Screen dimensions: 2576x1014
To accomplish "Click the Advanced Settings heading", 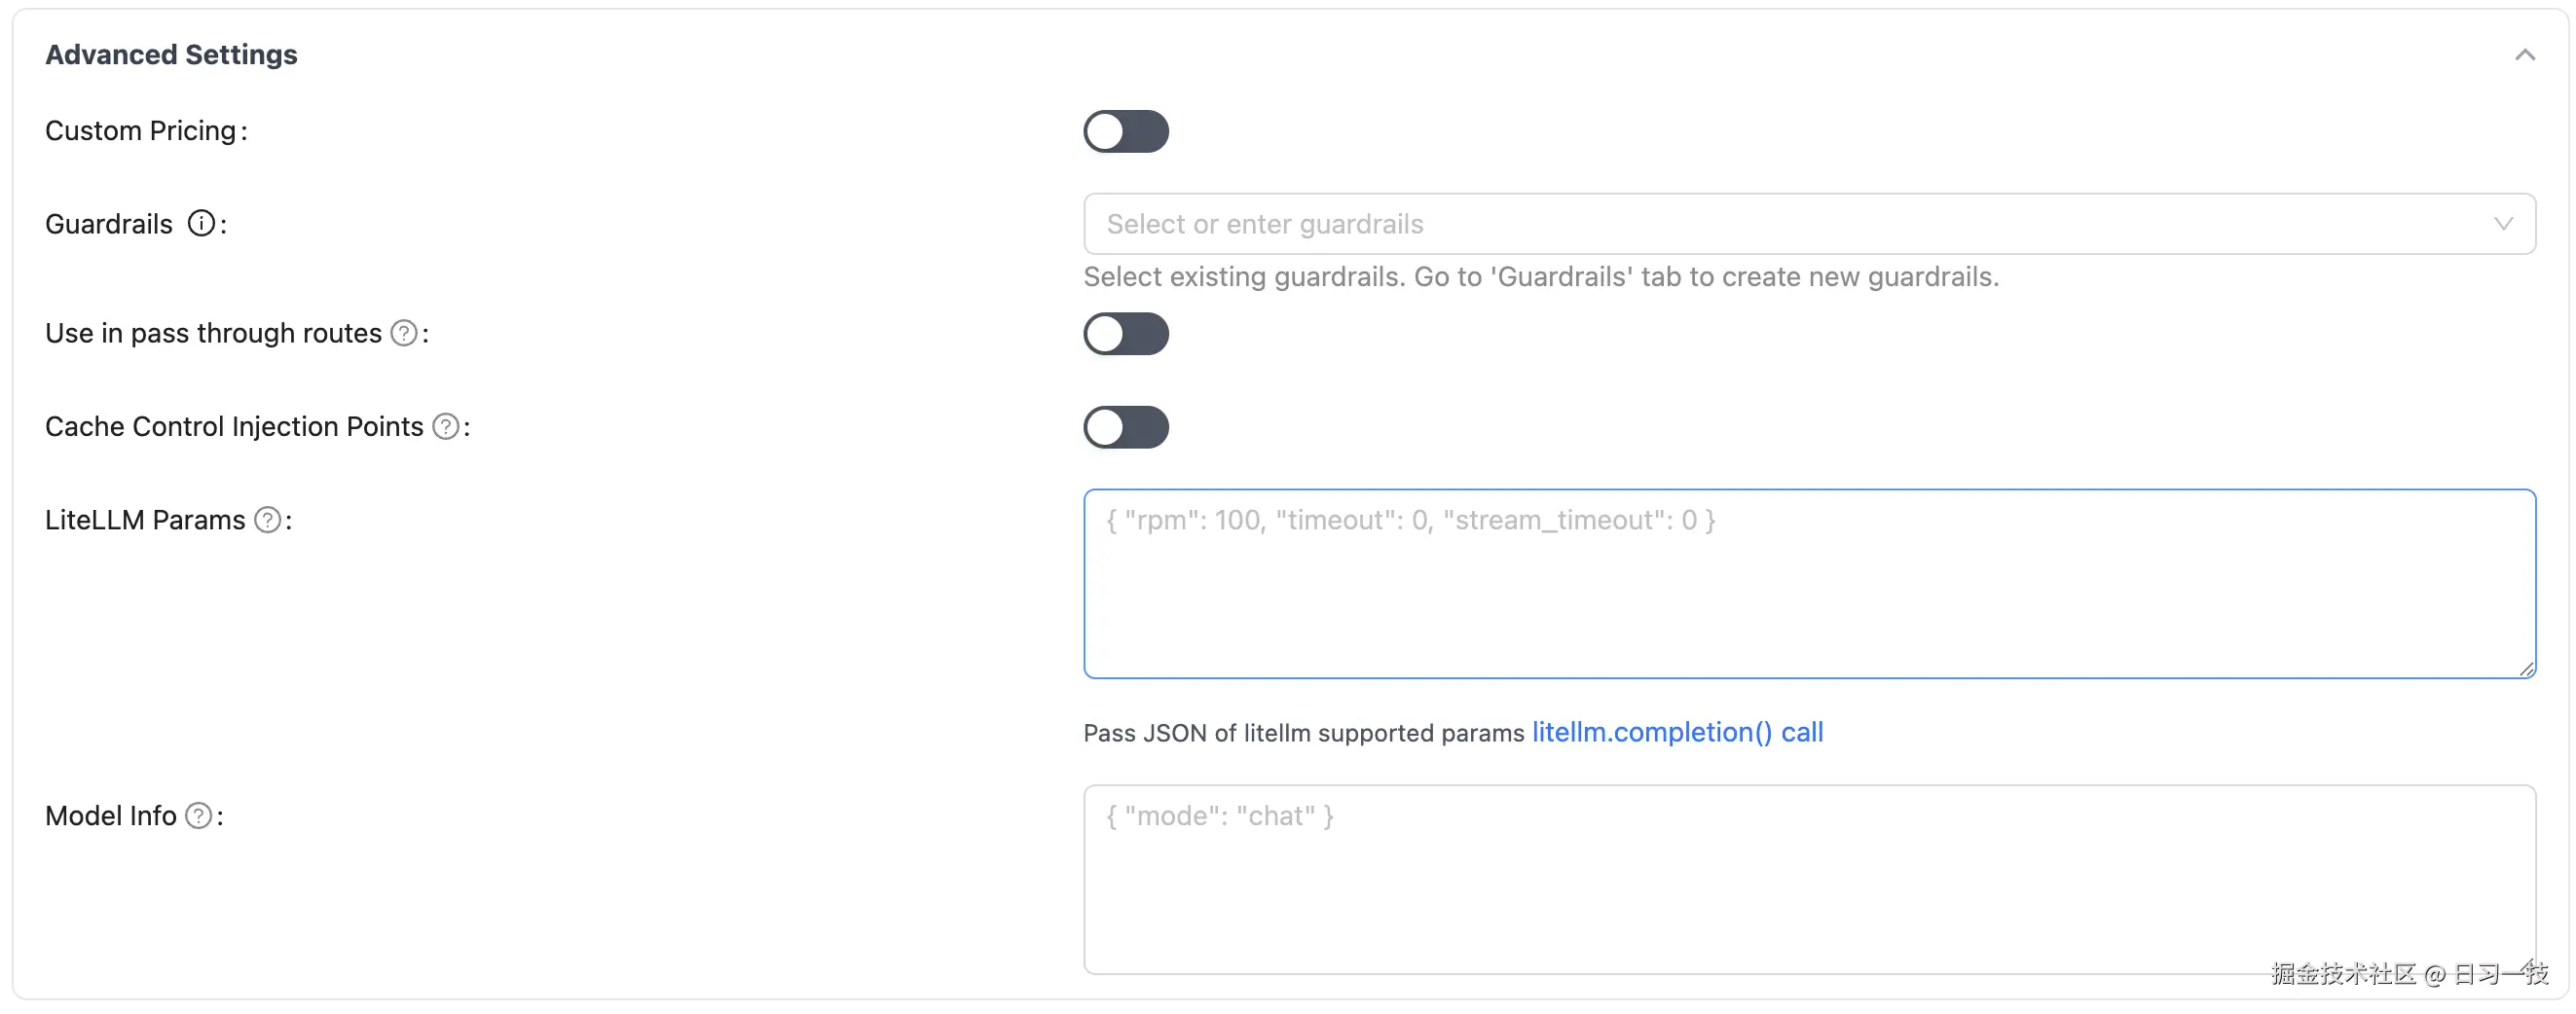I will tap(171, 55).
